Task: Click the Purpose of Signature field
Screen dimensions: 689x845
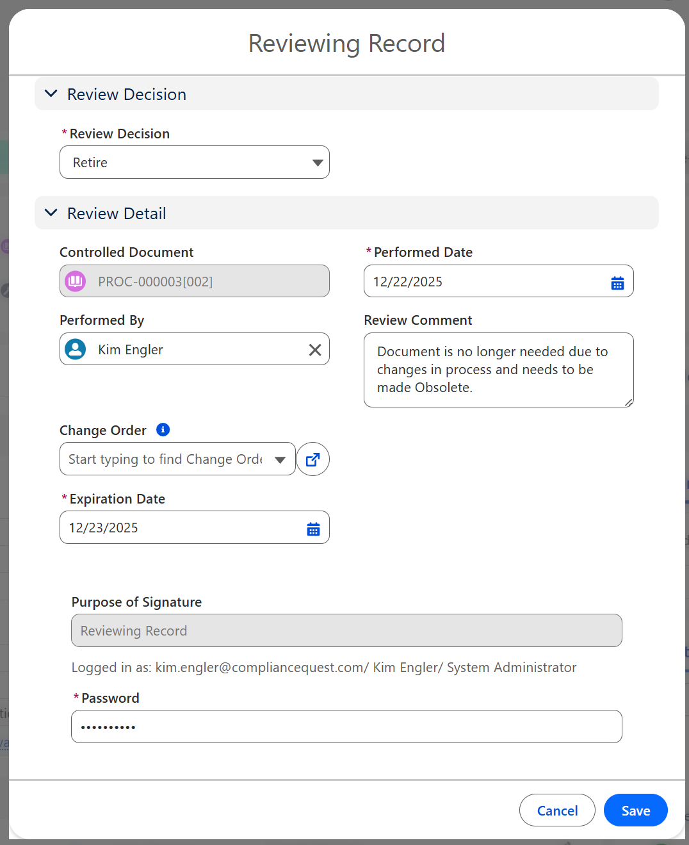Action: click(x=346, y=631)
